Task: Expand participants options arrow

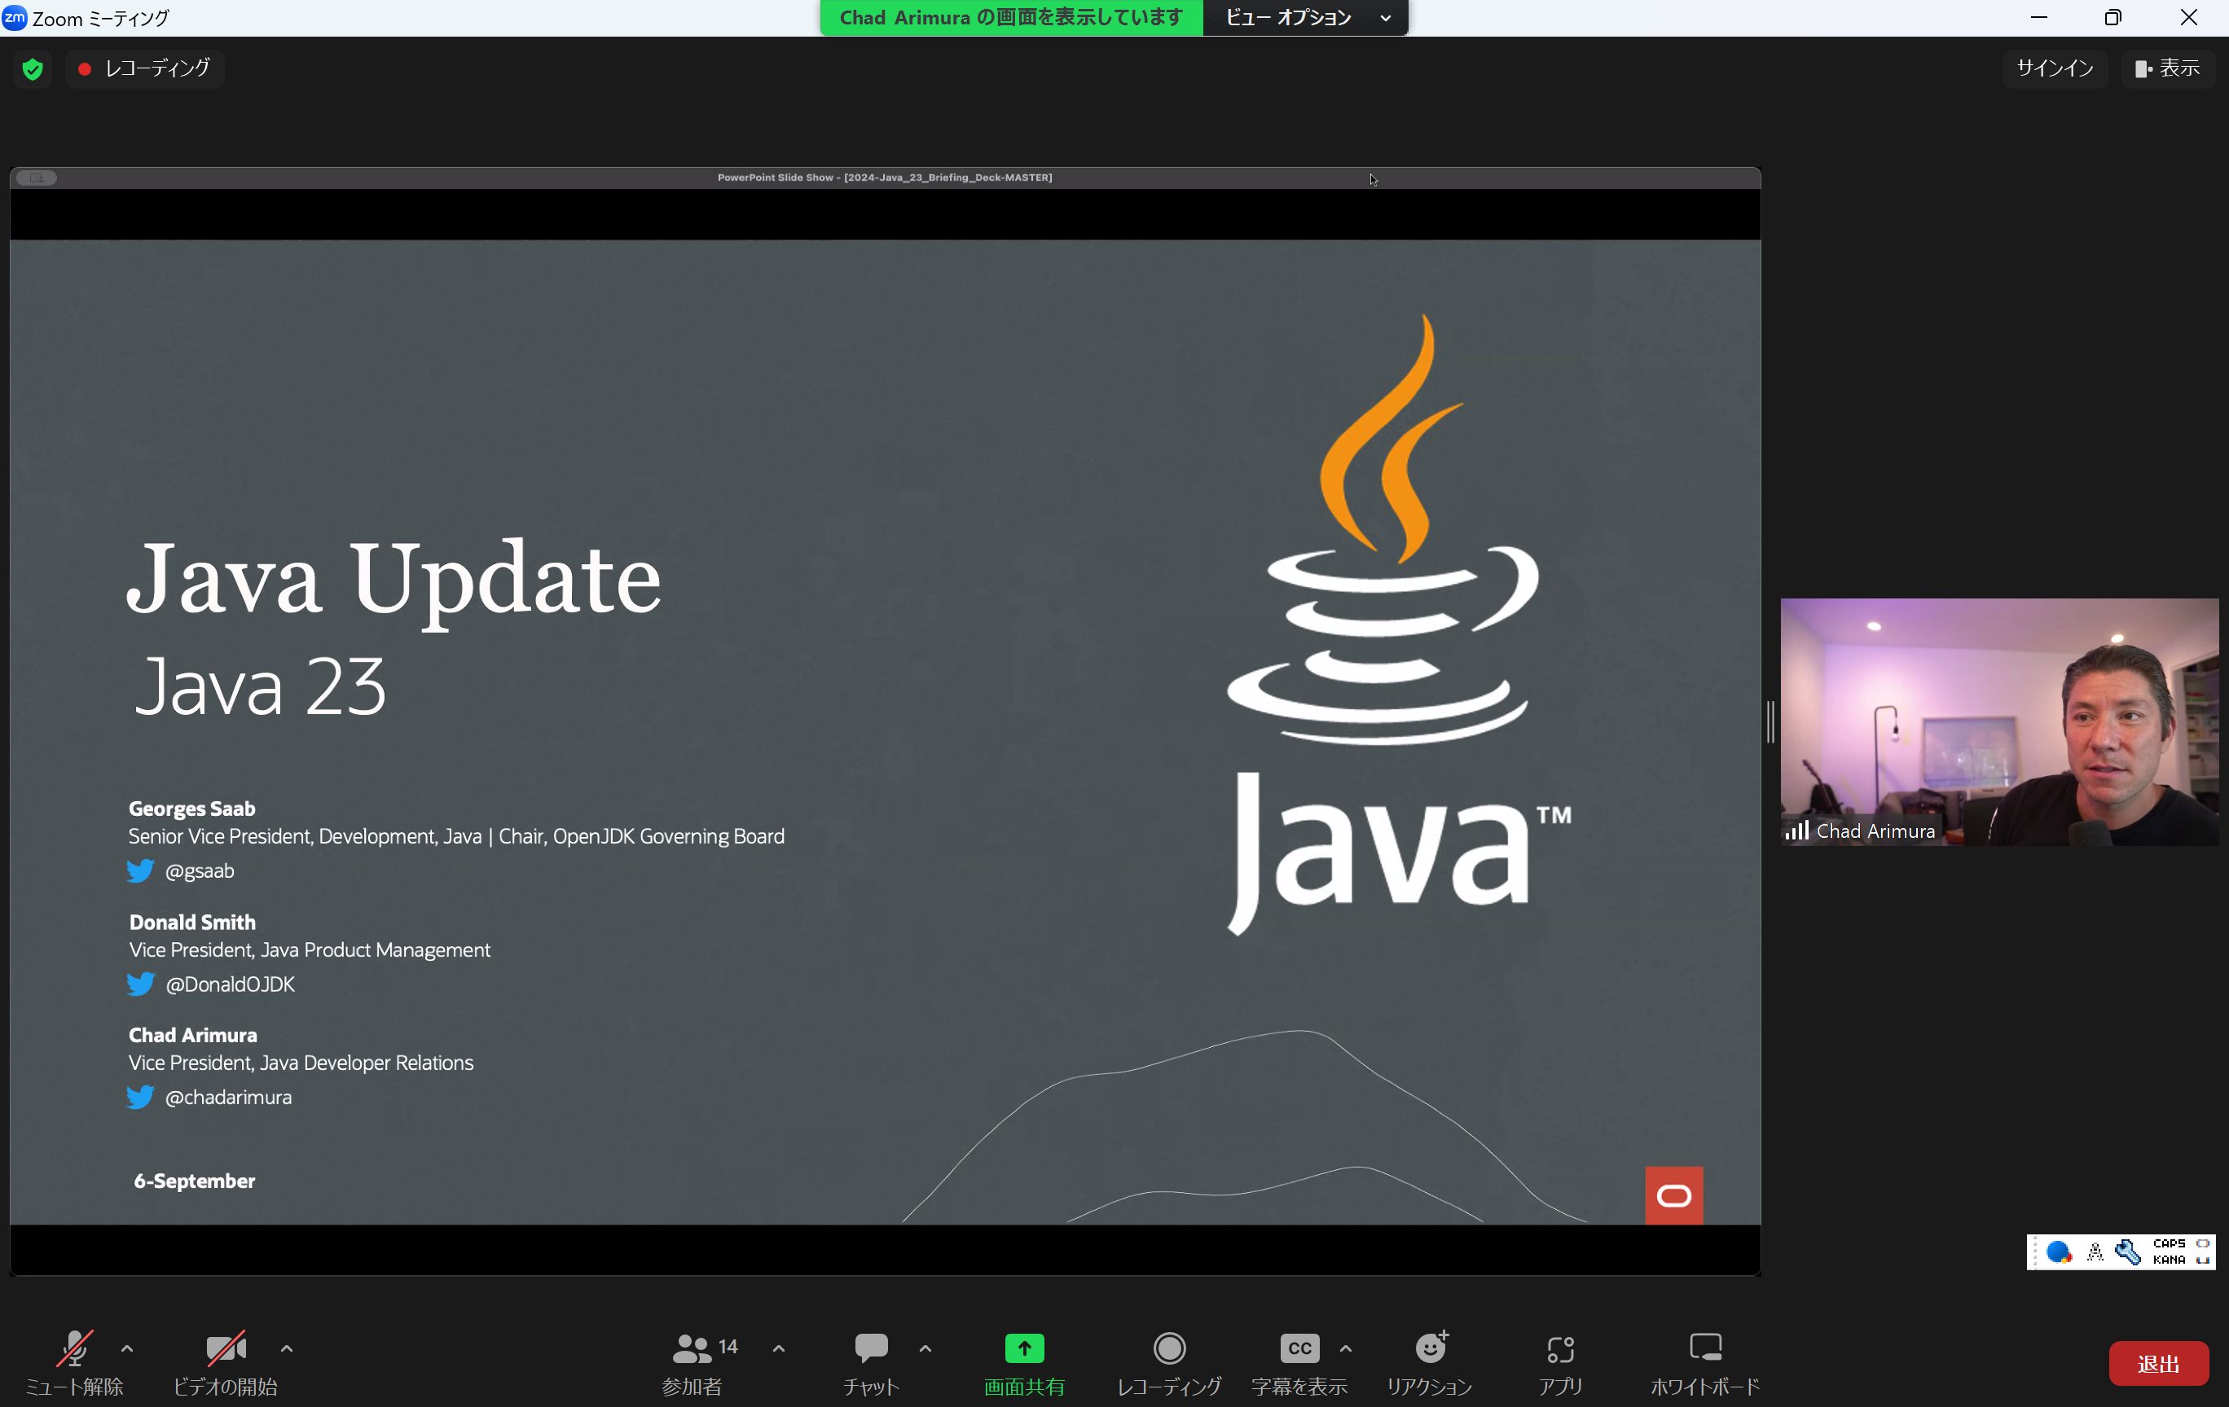Action: (x=779, y=1348)
